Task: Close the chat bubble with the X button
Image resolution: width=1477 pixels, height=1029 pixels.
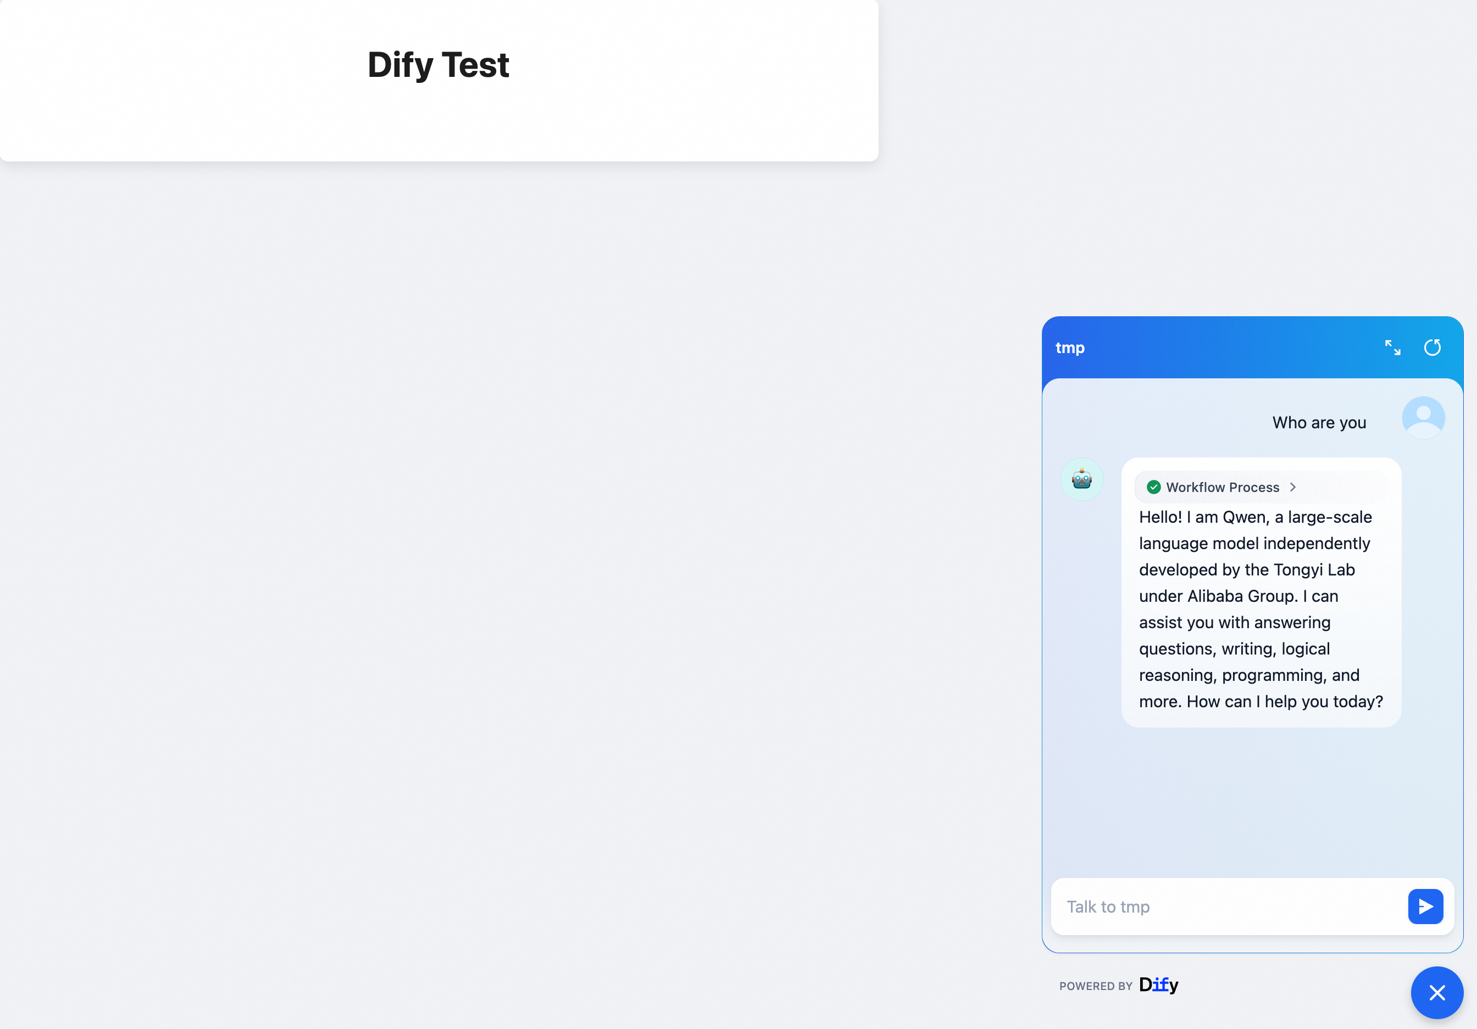Action: click(x=1436, y=992)
